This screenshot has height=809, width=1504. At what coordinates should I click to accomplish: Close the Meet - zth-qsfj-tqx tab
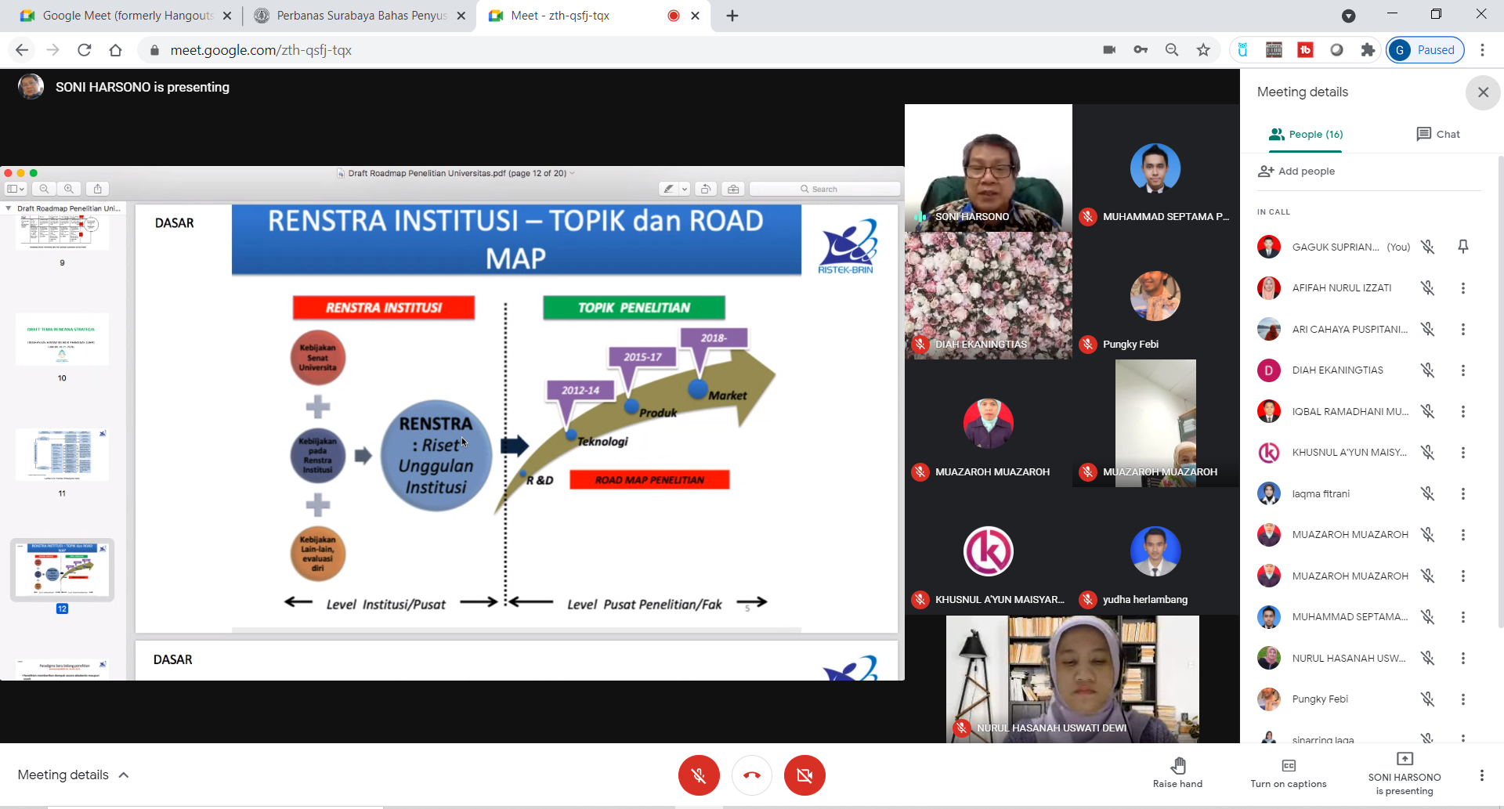tap(695, 16)
